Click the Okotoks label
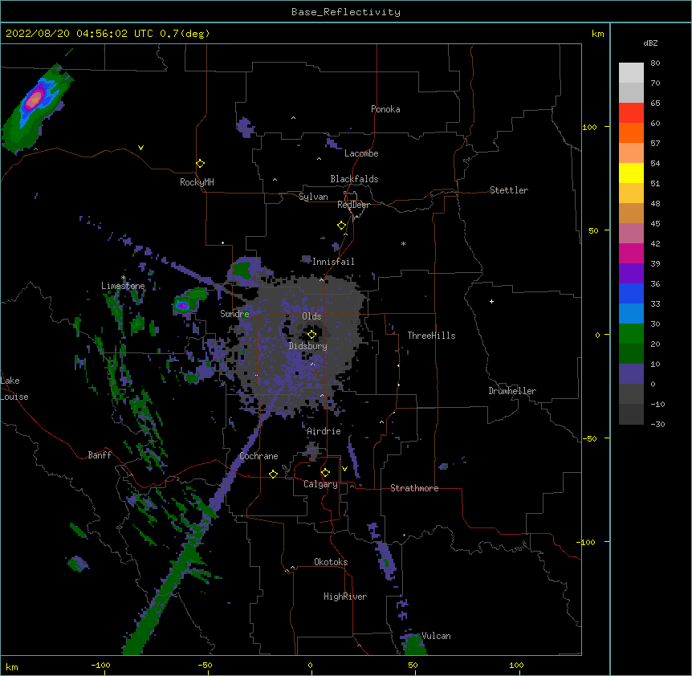This screenshot has height=676, width=692. tap(331, 562)
